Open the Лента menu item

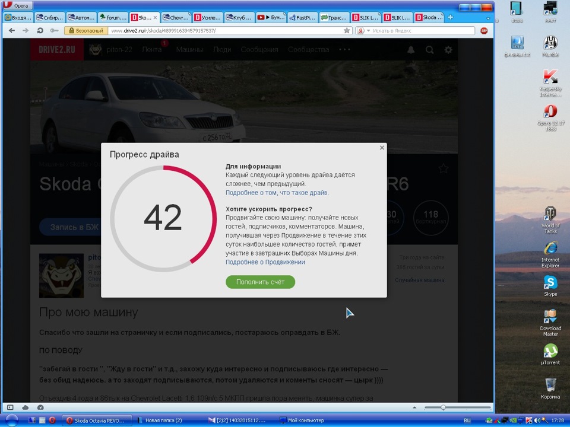point(151,50)
